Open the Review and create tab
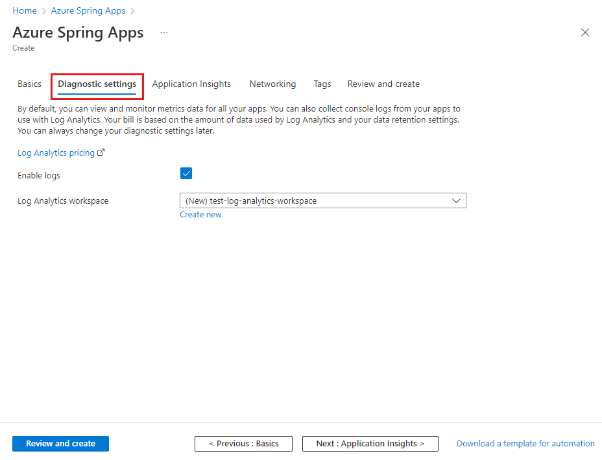The height and width of the screenshot is (460, 602). pos(383,84)
